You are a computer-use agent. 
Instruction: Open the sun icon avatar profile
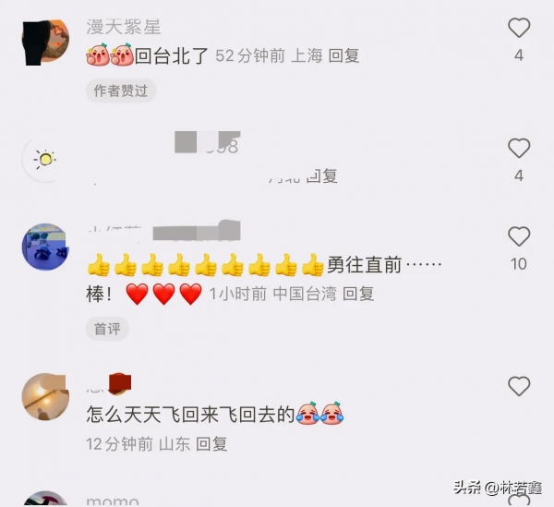coord(45,159)
